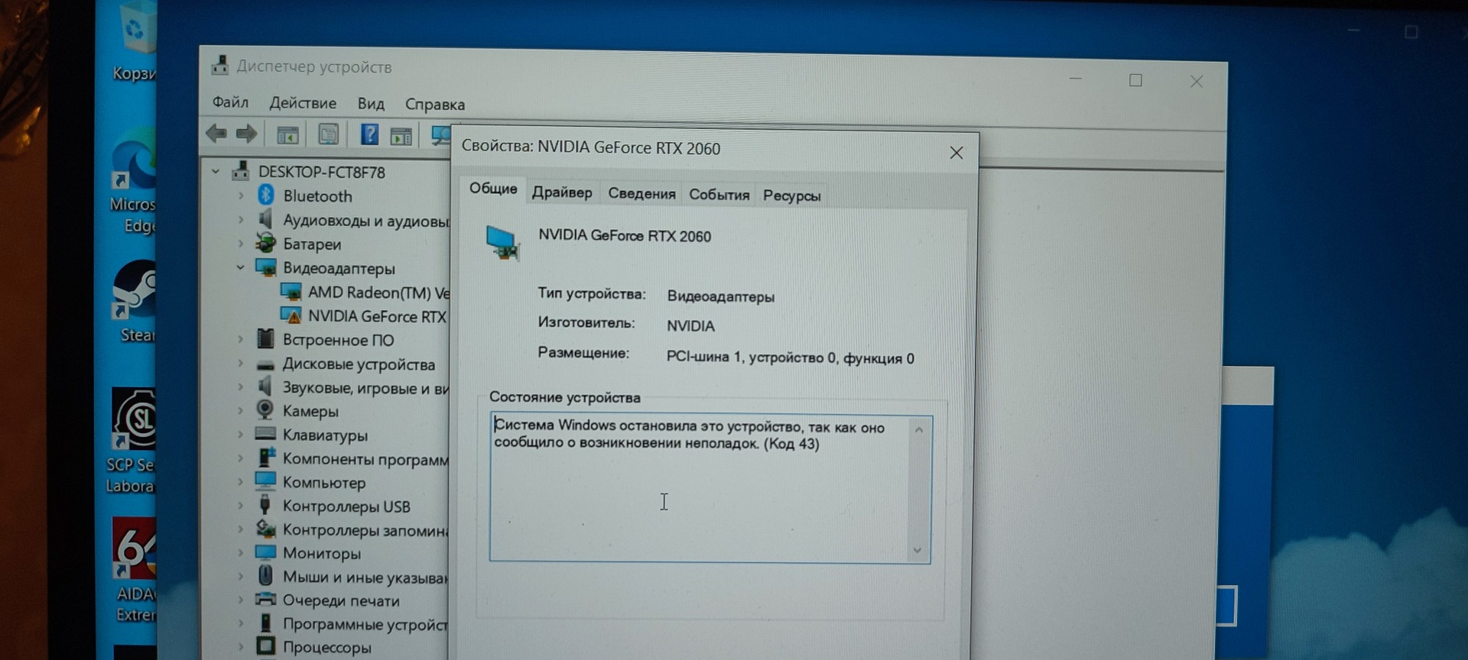Image resolution: width=1468 pixels, height=660 pixels.
Task: Click the show/hide console tree toolbar icon
Action: [287, 135]
